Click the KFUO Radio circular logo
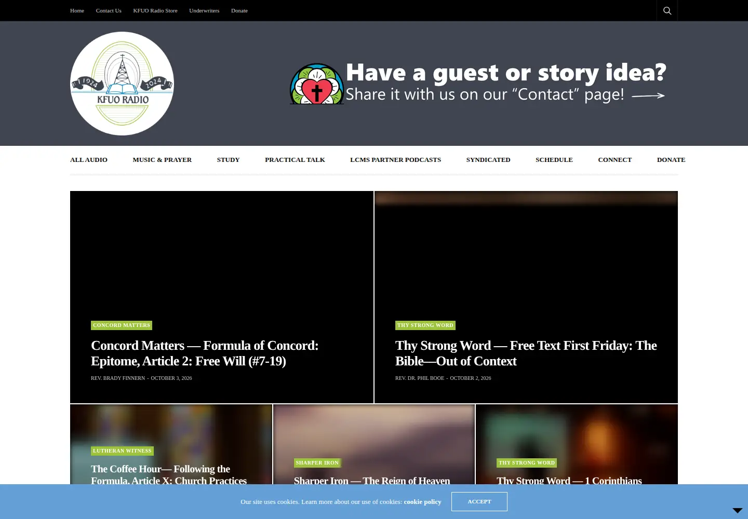The width and height of the screenshot is (748, 519). point(122,84)
